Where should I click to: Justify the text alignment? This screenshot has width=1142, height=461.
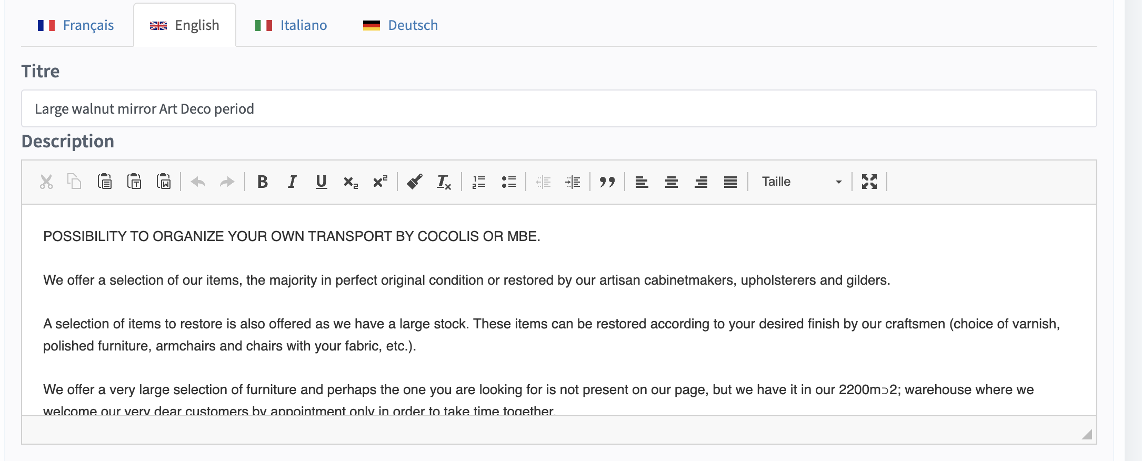(730, 182)
